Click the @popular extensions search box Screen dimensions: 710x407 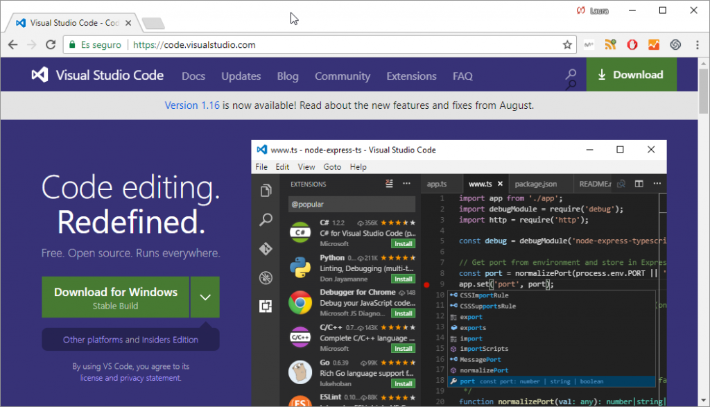352,204
